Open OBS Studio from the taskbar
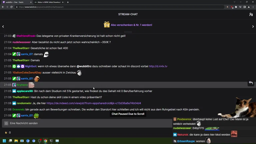This screenshot has height=144, width=256. (x=40, y=141)
